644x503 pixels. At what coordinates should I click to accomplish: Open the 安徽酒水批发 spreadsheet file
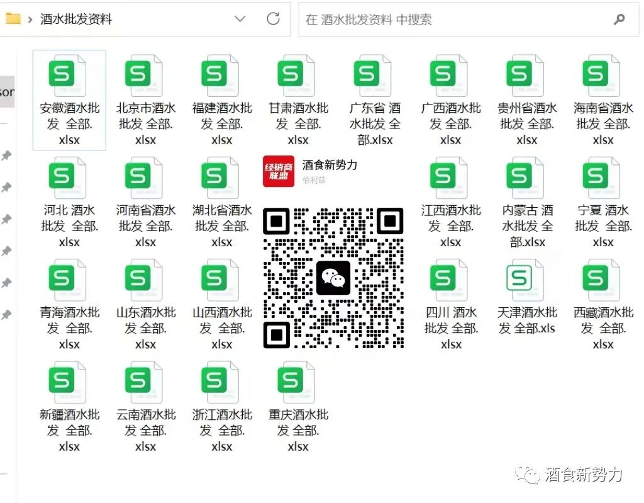pos(69,76)
